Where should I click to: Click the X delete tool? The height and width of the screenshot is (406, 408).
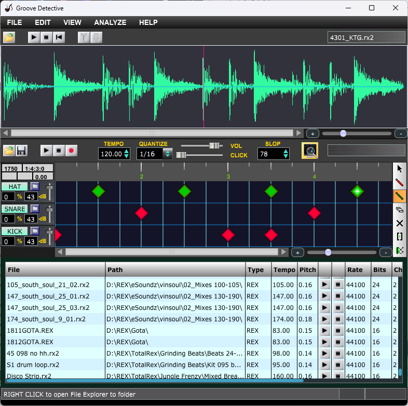[400, 223]
